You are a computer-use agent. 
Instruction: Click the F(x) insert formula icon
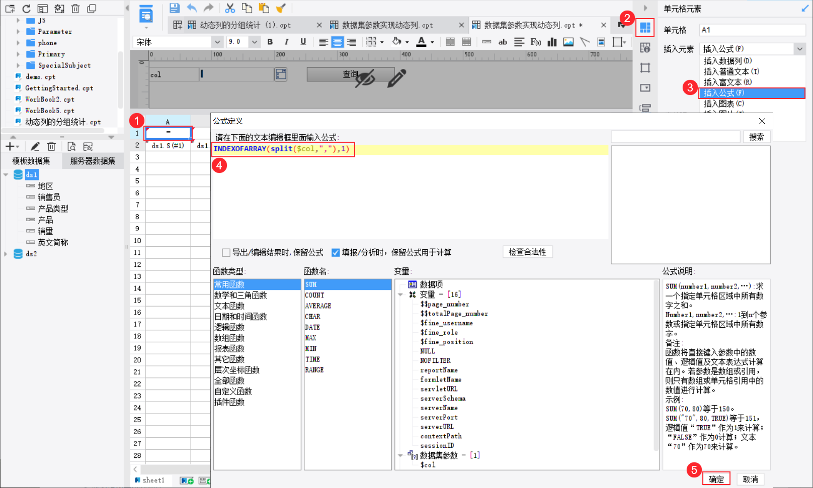536,42
